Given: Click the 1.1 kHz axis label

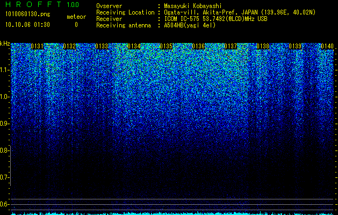Looking at the screenshot, I should point(4,70).
